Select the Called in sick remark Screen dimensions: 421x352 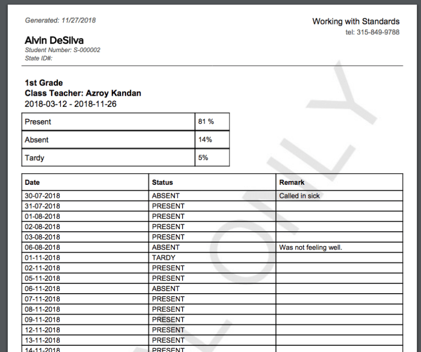click(x=298, y=195)
